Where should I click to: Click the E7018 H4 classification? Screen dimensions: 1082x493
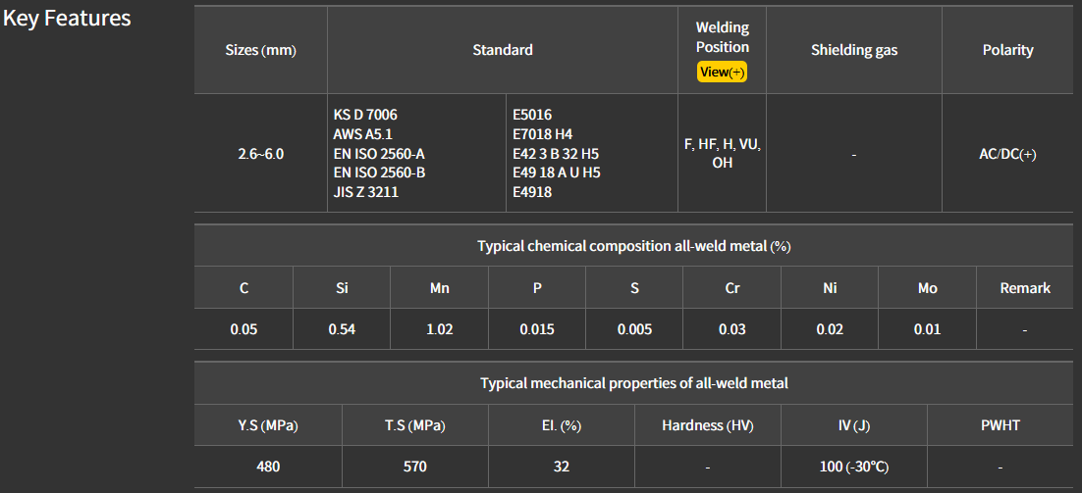click(x=542, y=134)
